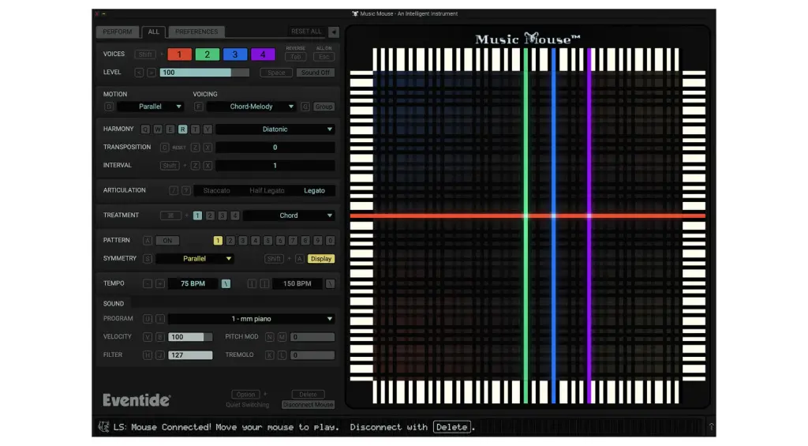This screenshot has width=808, height=446.
Task: Toggle the highlighted Harmony R key
Action: click(x=182, y=129)
